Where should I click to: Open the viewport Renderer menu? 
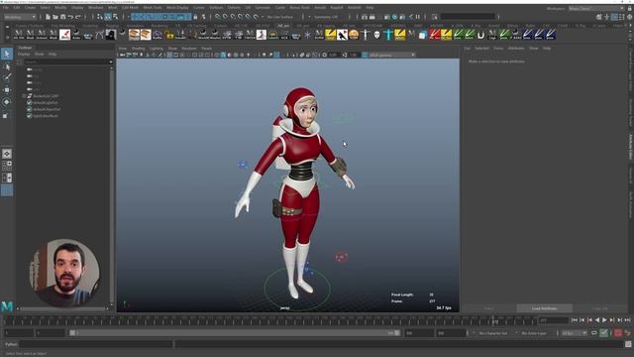189,49
